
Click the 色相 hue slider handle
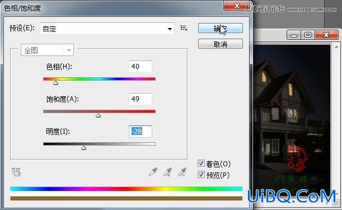[55, 83]
